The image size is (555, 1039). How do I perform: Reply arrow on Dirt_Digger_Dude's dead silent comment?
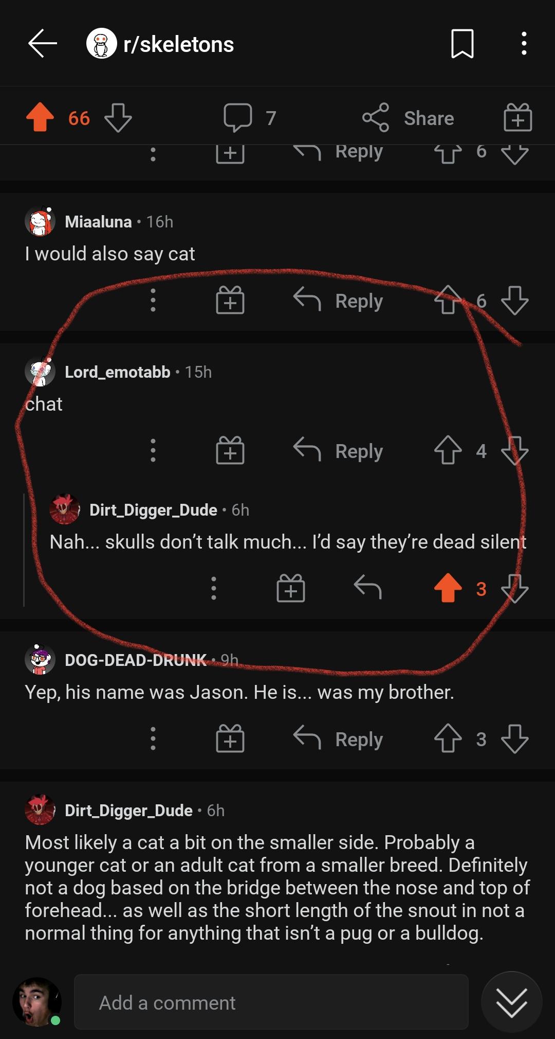pyautogui.click(x=368, y=588)
